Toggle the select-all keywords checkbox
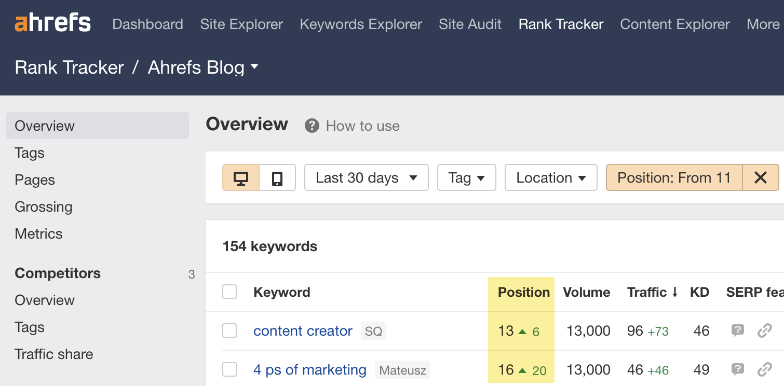Viewport: 784px width, 386px height. [229, 292]
